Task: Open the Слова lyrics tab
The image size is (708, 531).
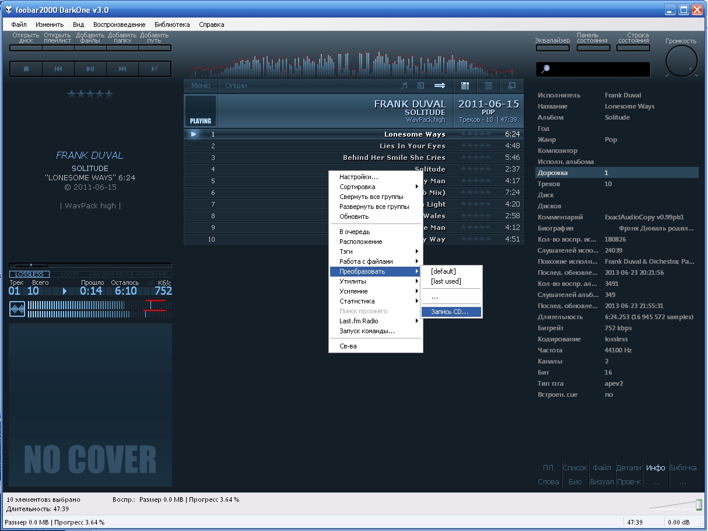Action: [x=548, y=482]
